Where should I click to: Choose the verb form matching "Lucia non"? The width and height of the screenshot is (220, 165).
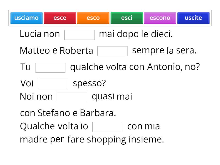(x=60, y=18)
